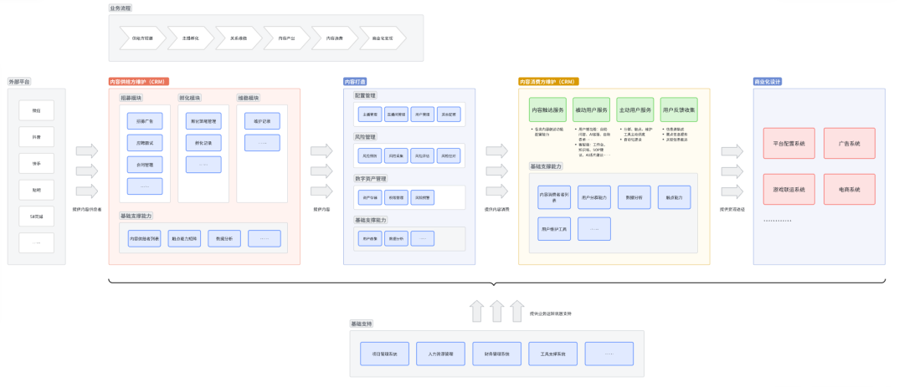Viewport: 904px width, 387px height.
Task: Select the green 内容触达服务 box
Action: click(547, 109)
